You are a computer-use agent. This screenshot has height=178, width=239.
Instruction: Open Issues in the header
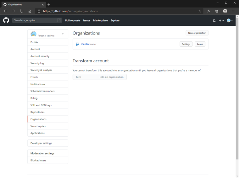86,20
